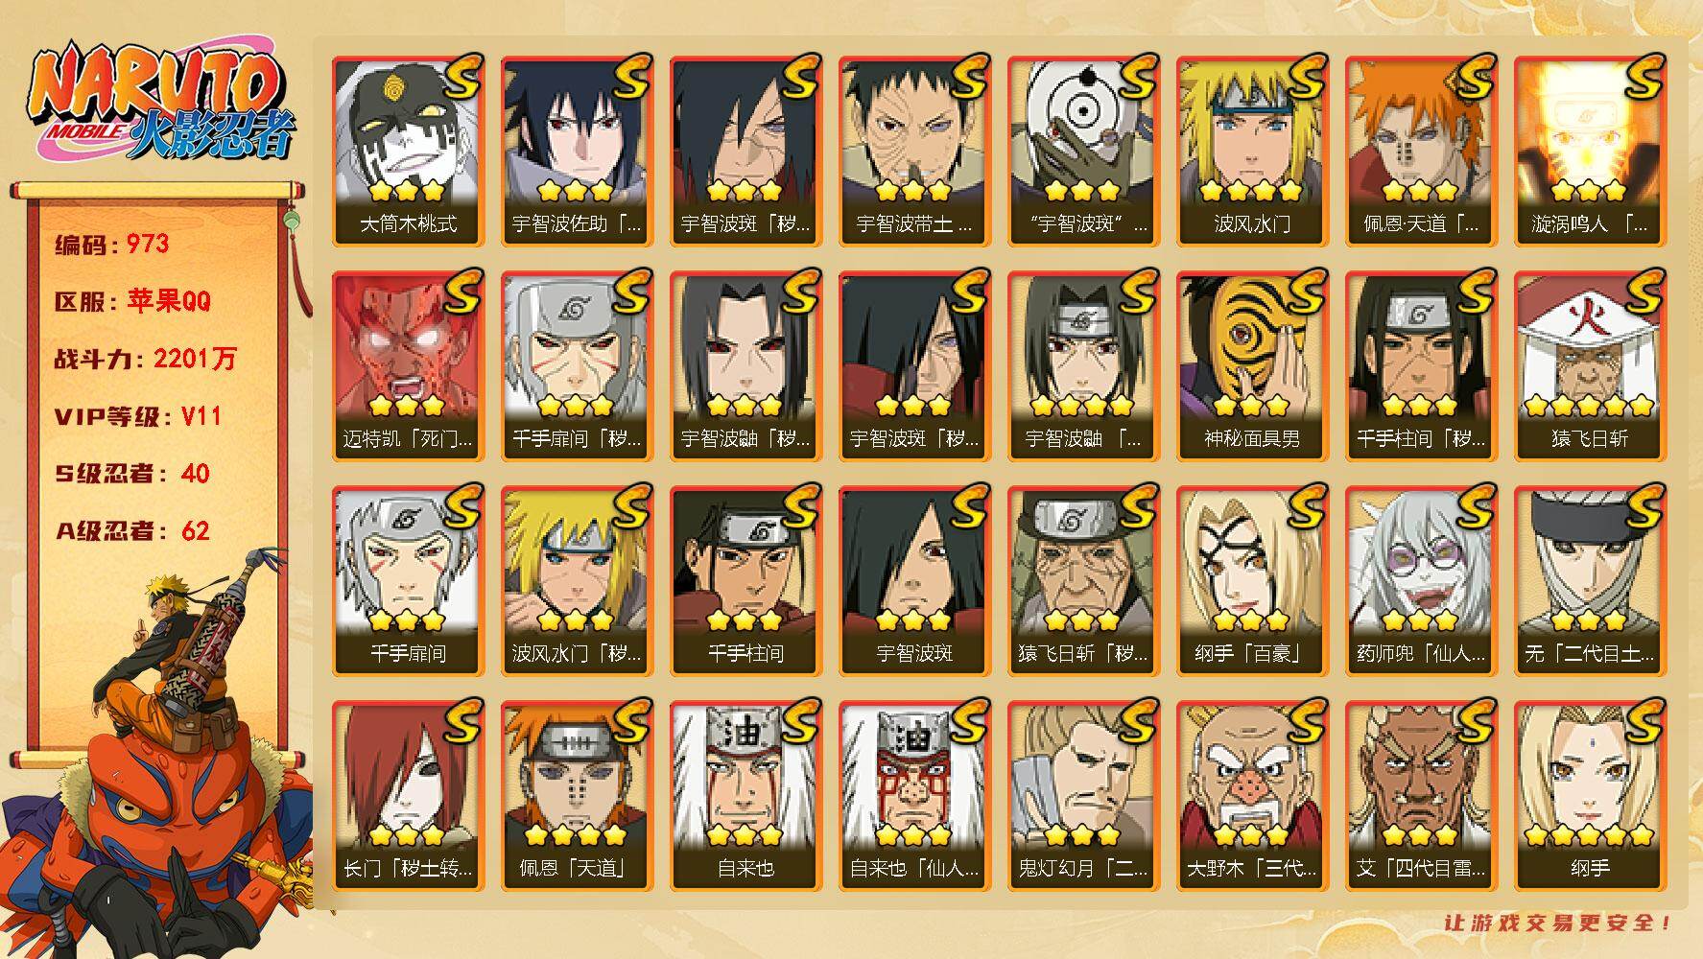
Task: Click the Naruto riding toad illustration
Action: 158,758
